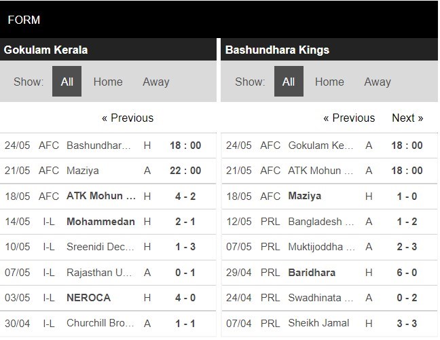Image resolution: width=440 pixels, height=340 pixels.
Task: Select the All tab under Bashundhara Kings
Action: [x=289, y=82]
